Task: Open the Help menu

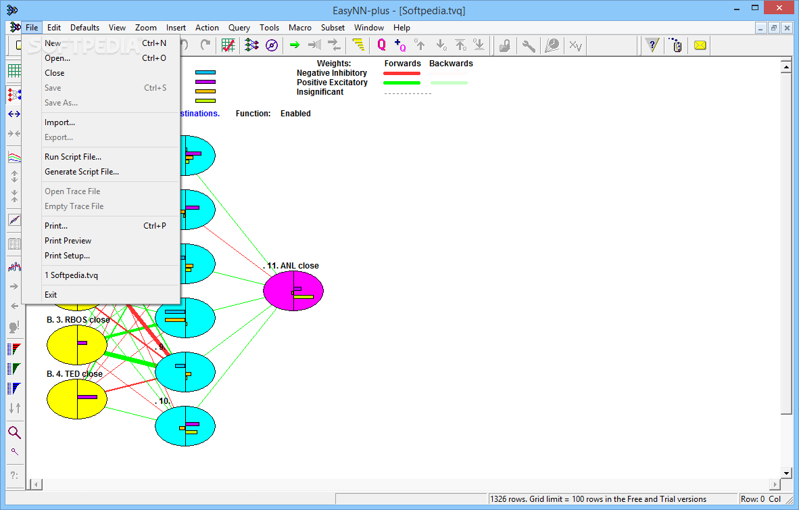Action: point(402,28)
